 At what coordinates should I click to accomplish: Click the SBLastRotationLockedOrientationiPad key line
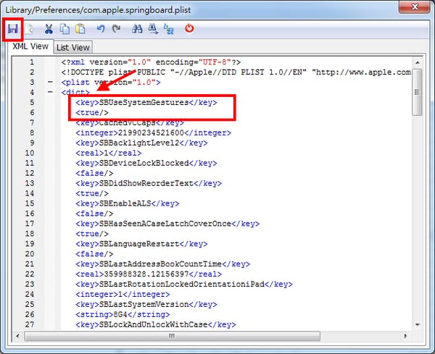pyautogui.click(x=184, y=285)
